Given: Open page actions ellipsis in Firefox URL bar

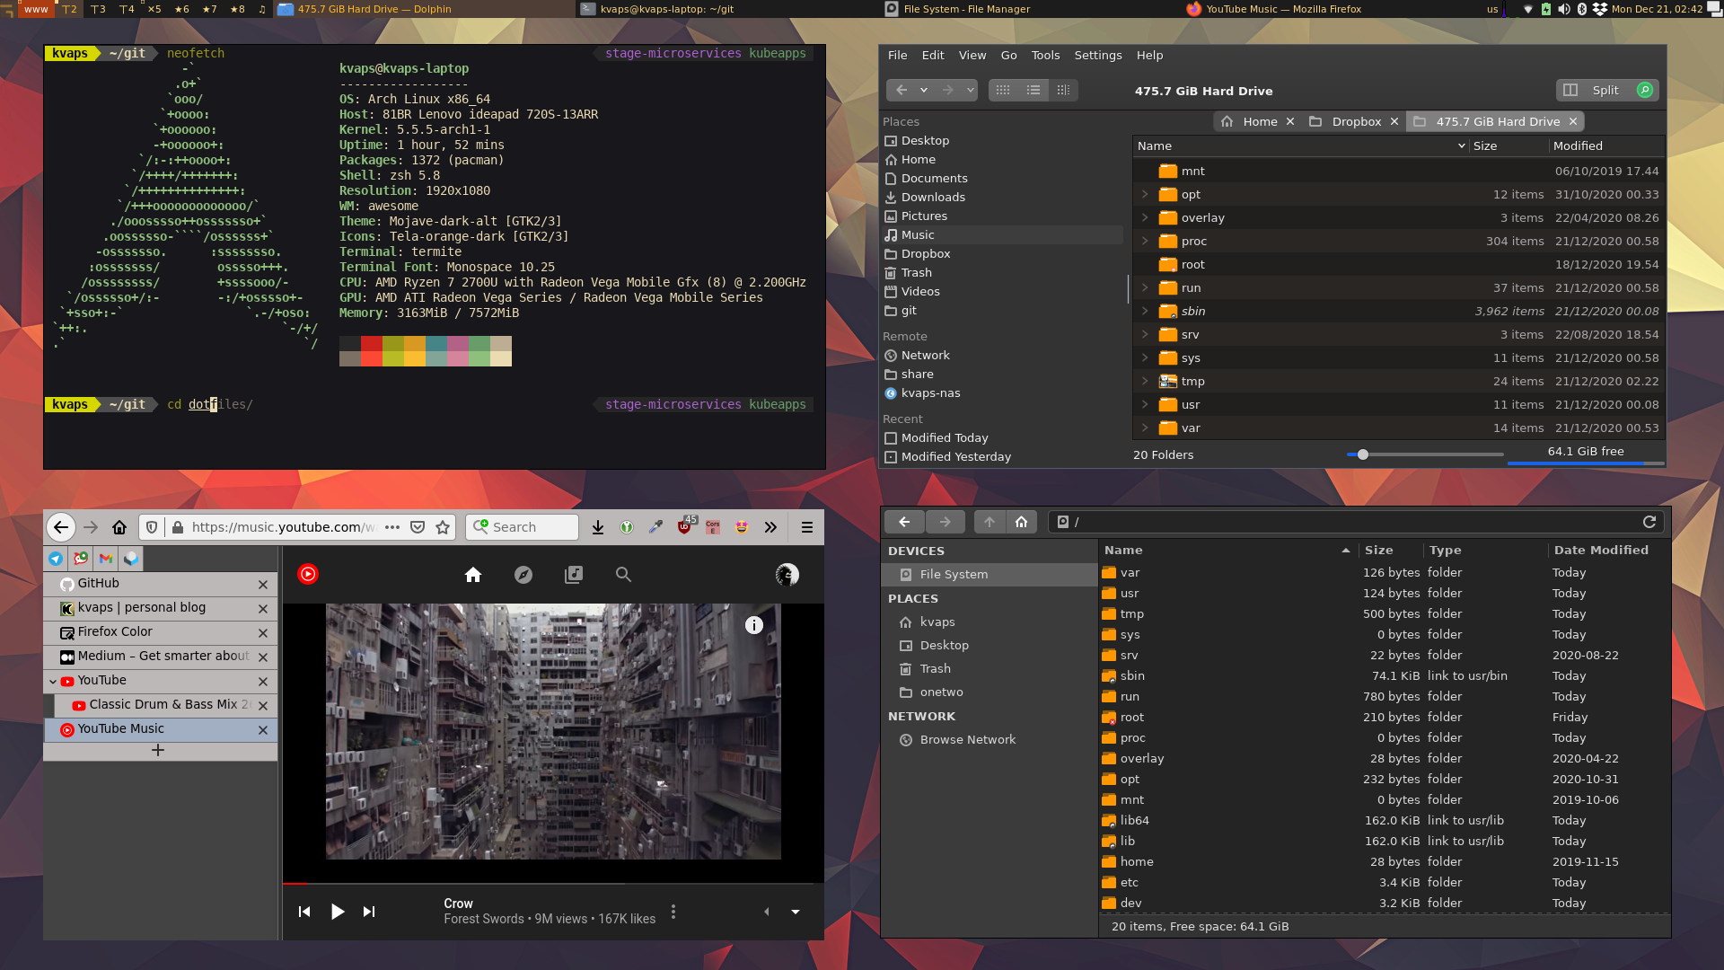Looking at the screenshot, I should pyautogui.click(x=392, y=527).
